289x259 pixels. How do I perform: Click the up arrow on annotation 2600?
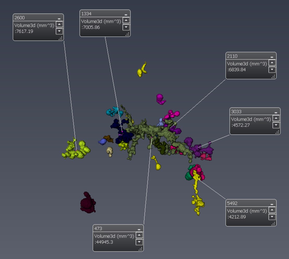pyautogui.click(x=60, y=24)
